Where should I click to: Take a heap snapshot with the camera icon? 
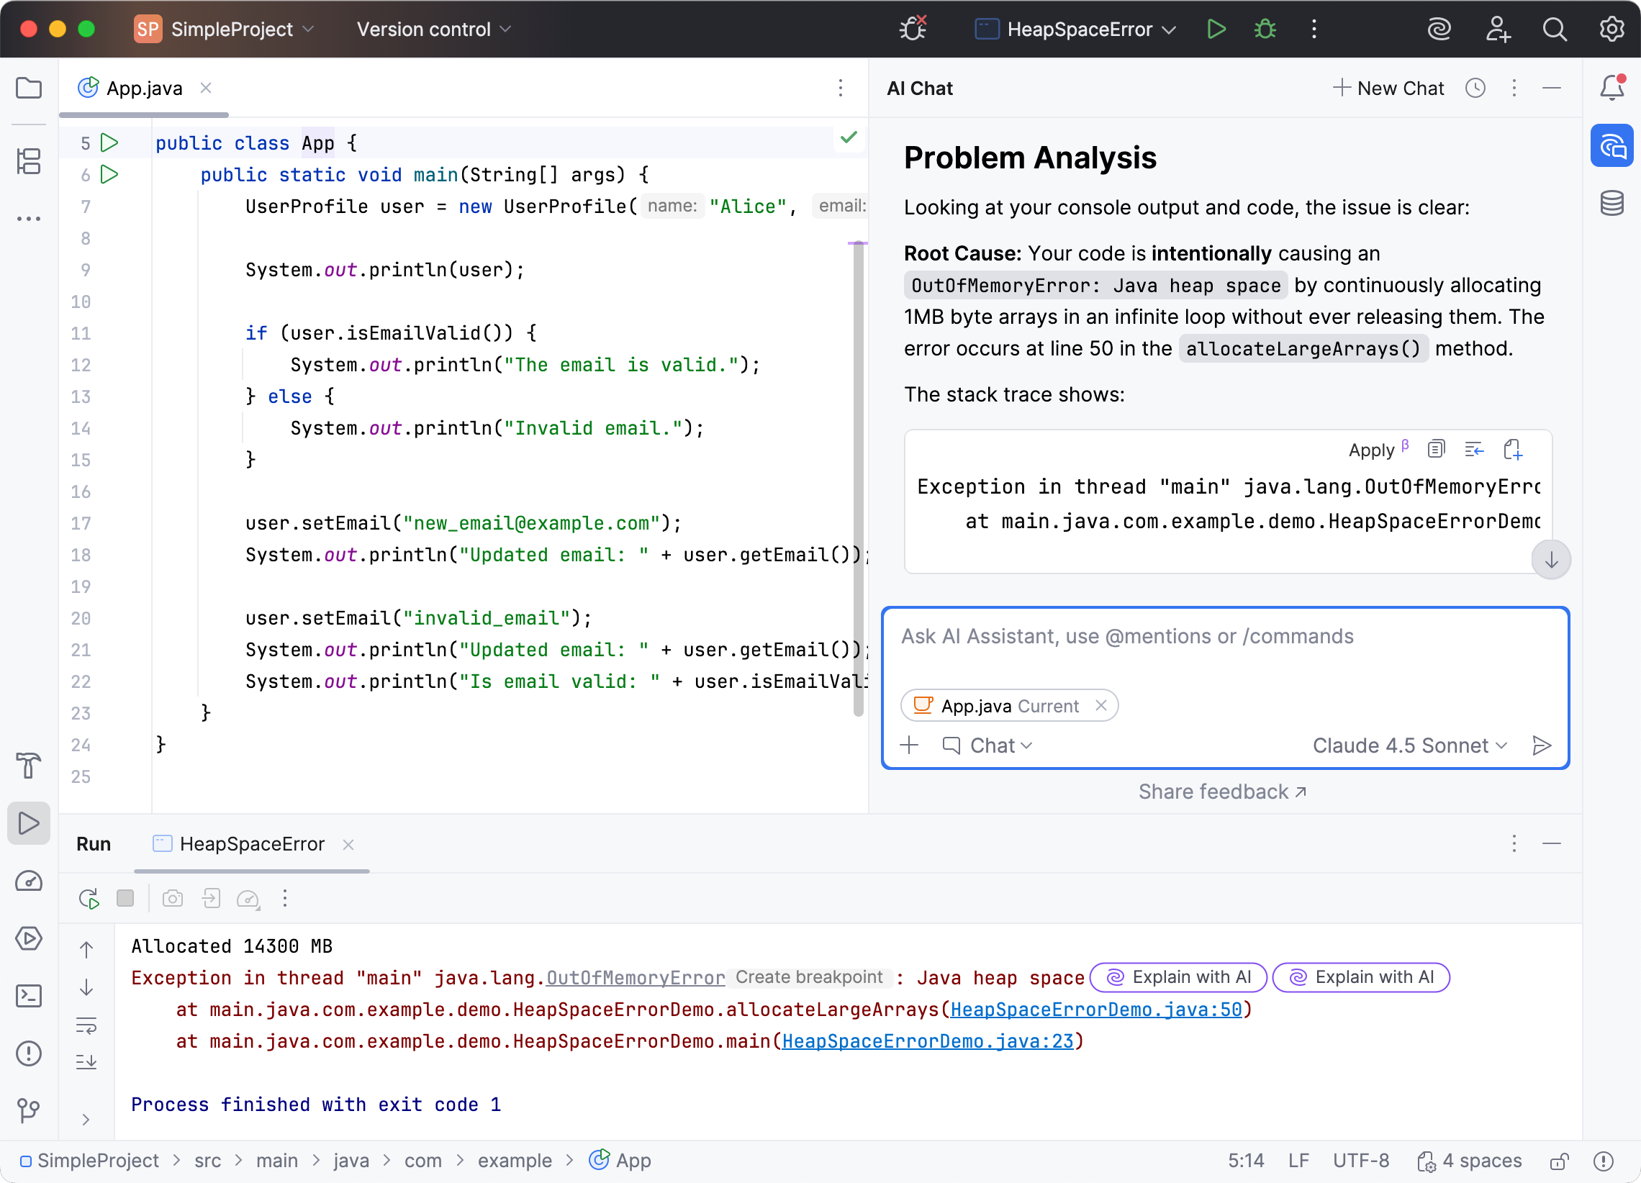pyautogui.click(x=172, y=898)
